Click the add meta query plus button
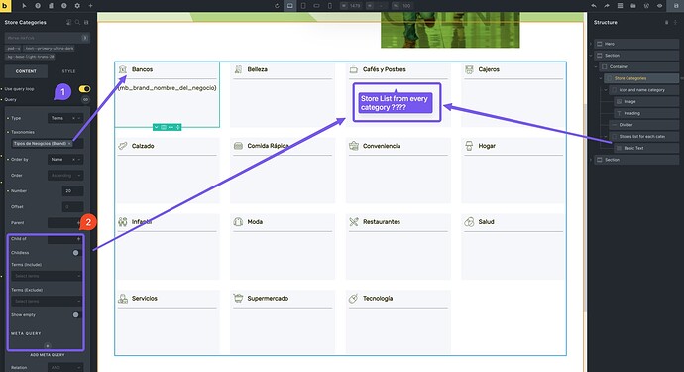 [x=48, y=346]
